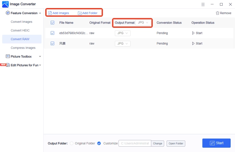
Task: Open the header Output Format JPG dropdown
Action: pyautogui.click(x=143, y=22)
